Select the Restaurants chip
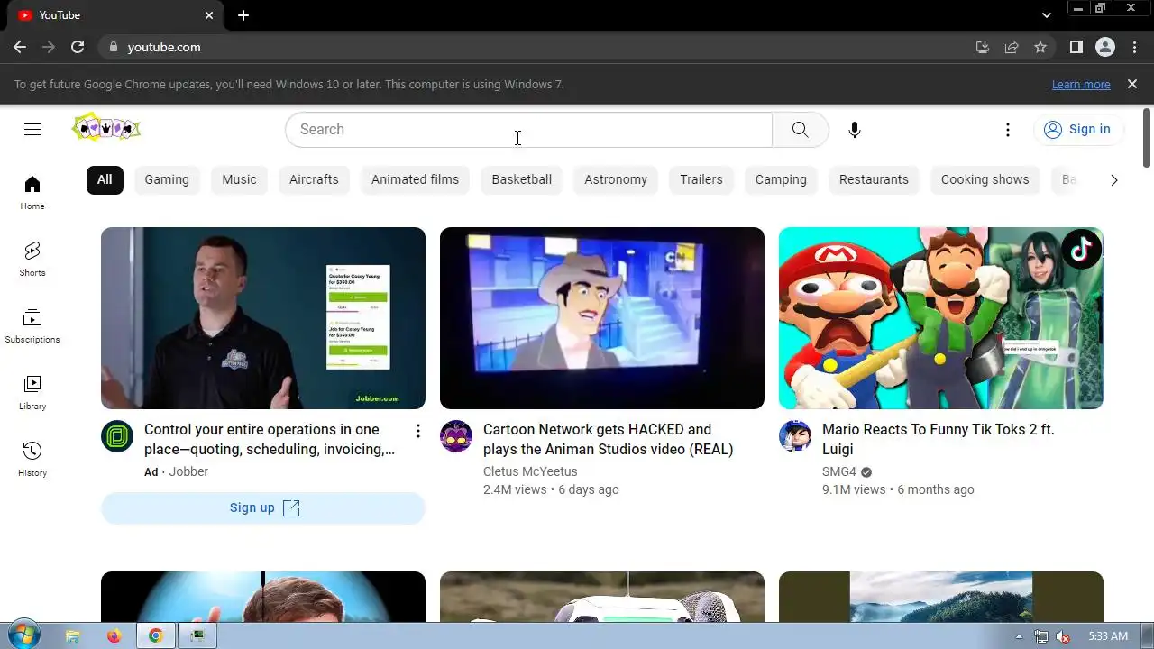The image size is (1154, 649). pos(874,179)
